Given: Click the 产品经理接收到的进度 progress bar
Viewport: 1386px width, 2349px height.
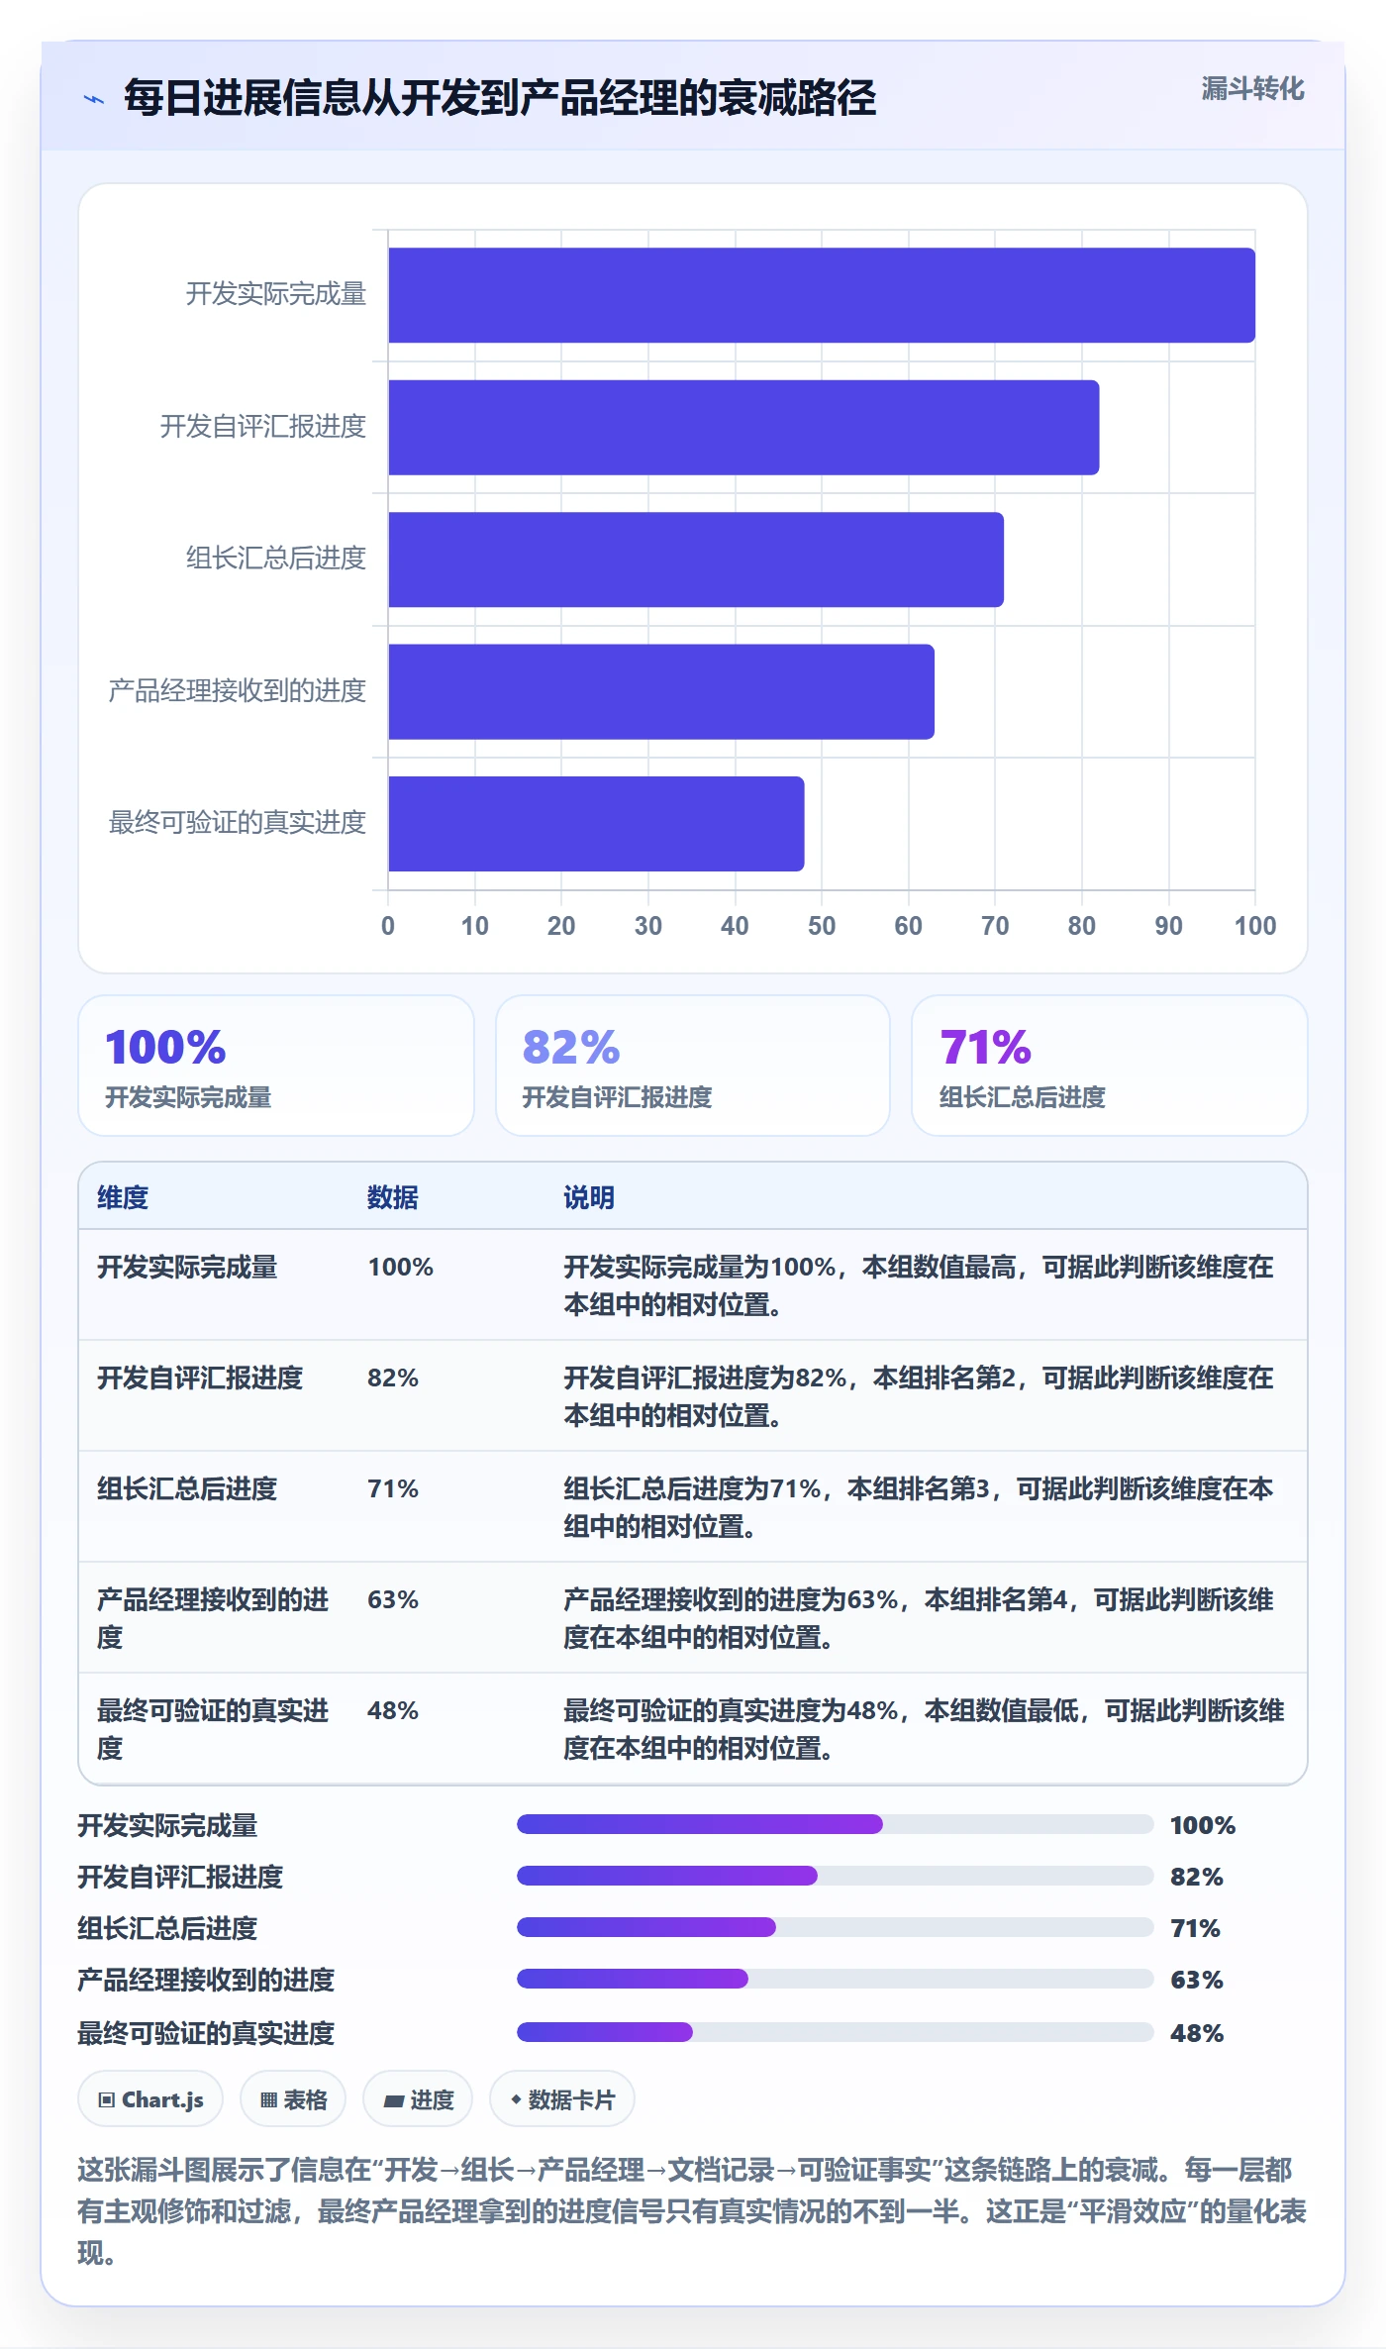Looking at the screenshot, I should point(836,1979).
